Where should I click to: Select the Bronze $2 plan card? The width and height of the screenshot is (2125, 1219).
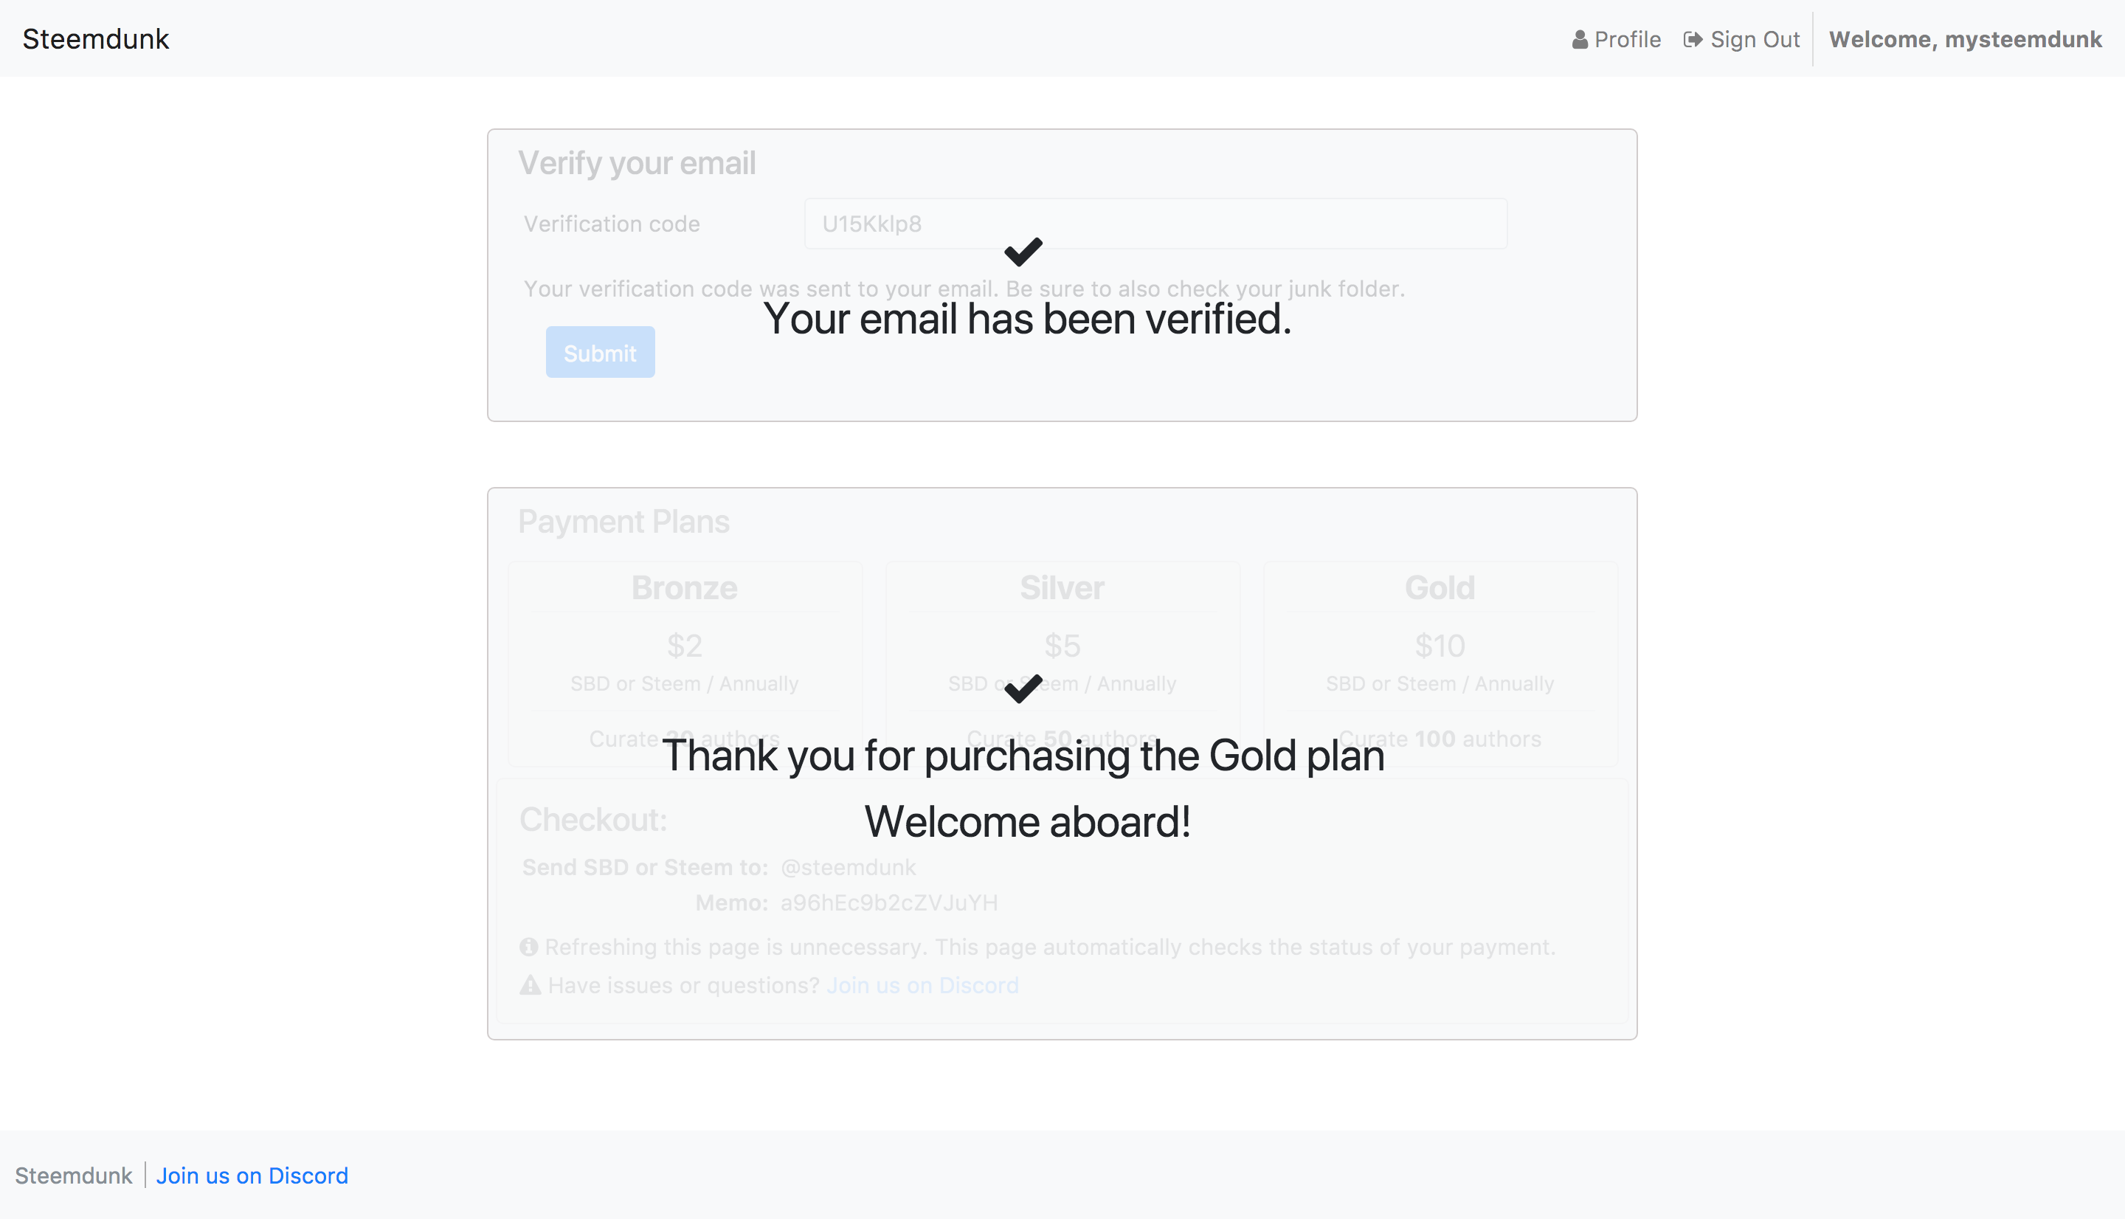(684, 661)
